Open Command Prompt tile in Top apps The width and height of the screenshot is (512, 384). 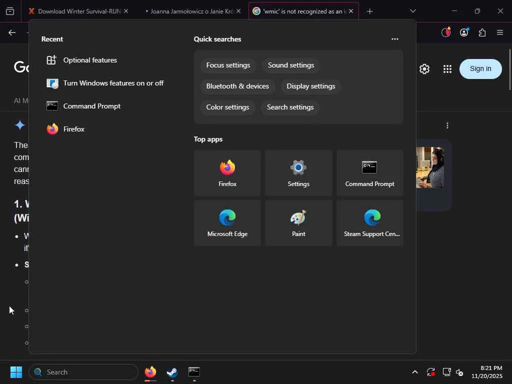click(369, 173)
